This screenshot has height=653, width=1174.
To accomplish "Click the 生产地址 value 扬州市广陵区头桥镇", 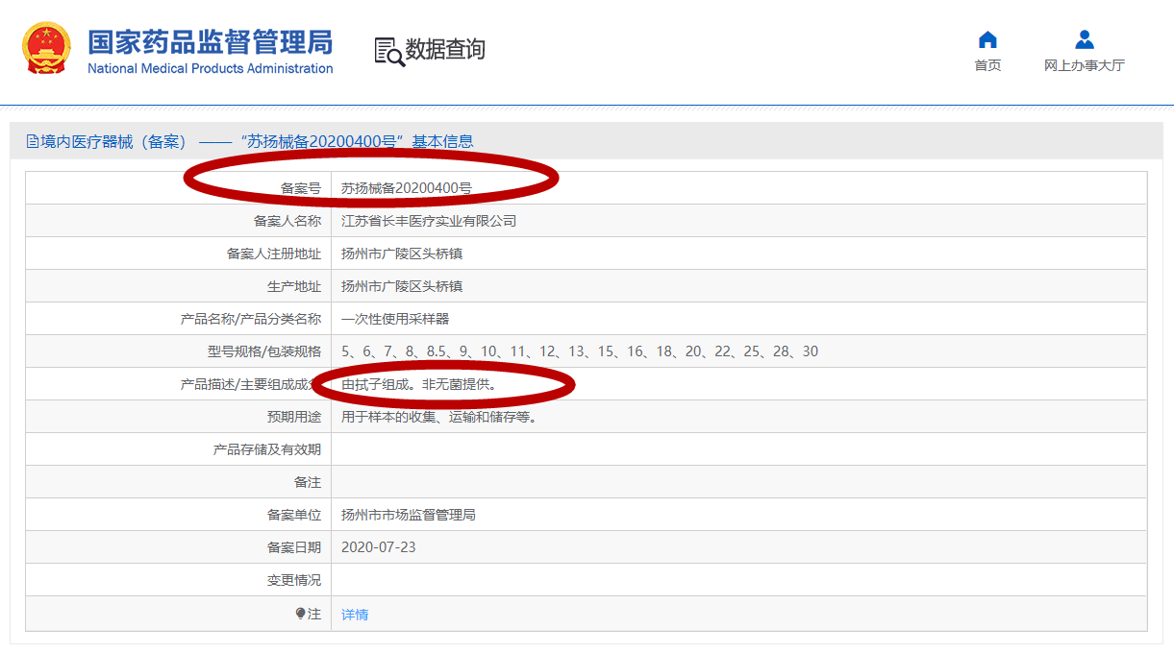I will coord(402,286).
